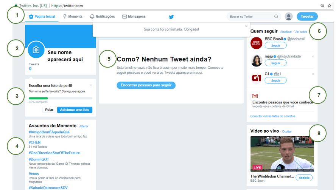Open the @g1 handle link
This screenshot has width=336, height=190.
pyautogui.click(x=277, y=74)
